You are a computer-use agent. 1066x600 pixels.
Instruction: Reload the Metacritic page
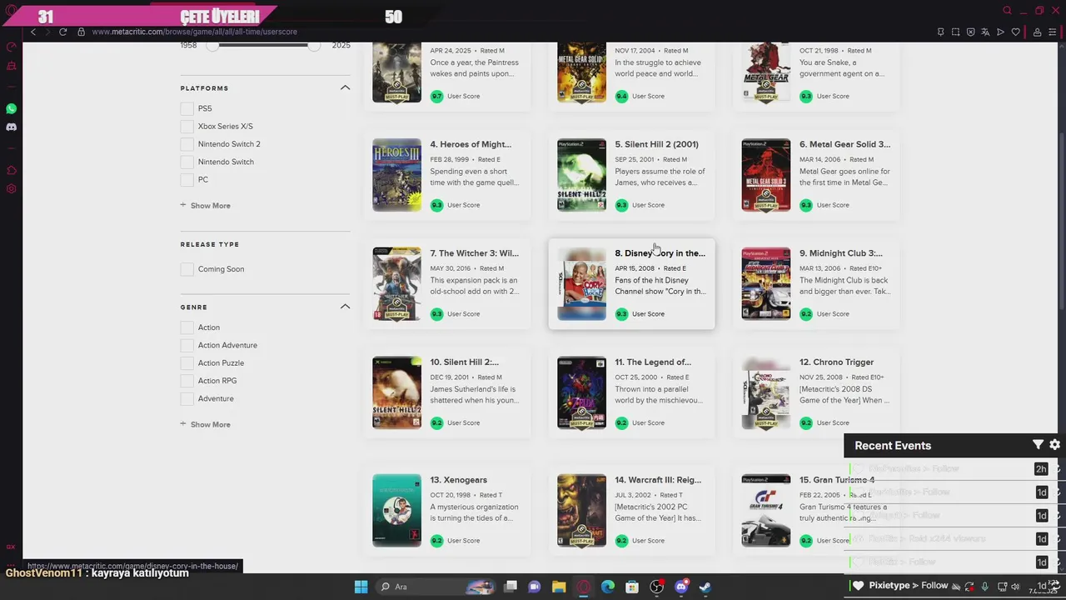click(62, 32)
